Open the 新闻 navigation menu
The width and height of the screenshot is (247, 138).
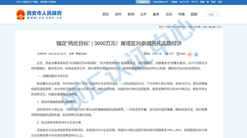[x=131, y=14]
